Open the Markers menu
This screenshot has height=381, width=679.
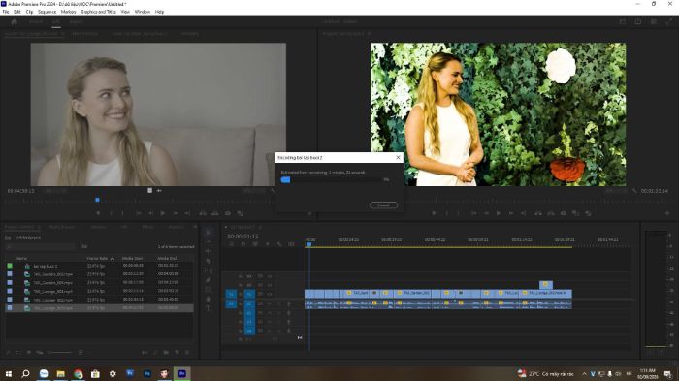point(68,12)
